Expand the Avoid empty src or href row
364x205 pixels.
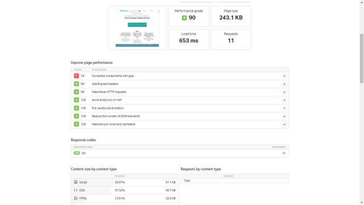click(284, 100)
